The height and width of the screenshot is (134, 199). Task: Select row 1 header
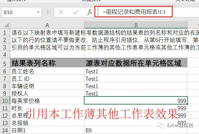tap(5, 32)
